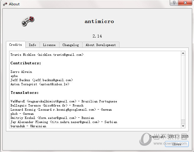Click the phob - German line
This screenshot has width=194, height=152.
tap(22, 114)
